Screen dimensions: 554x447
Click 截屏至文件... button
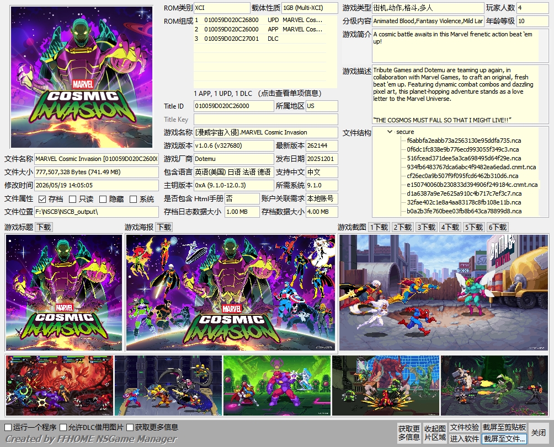(504, 439)
